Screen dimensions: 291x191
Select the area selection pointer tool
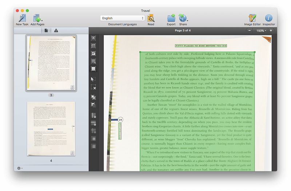[93, 79]
